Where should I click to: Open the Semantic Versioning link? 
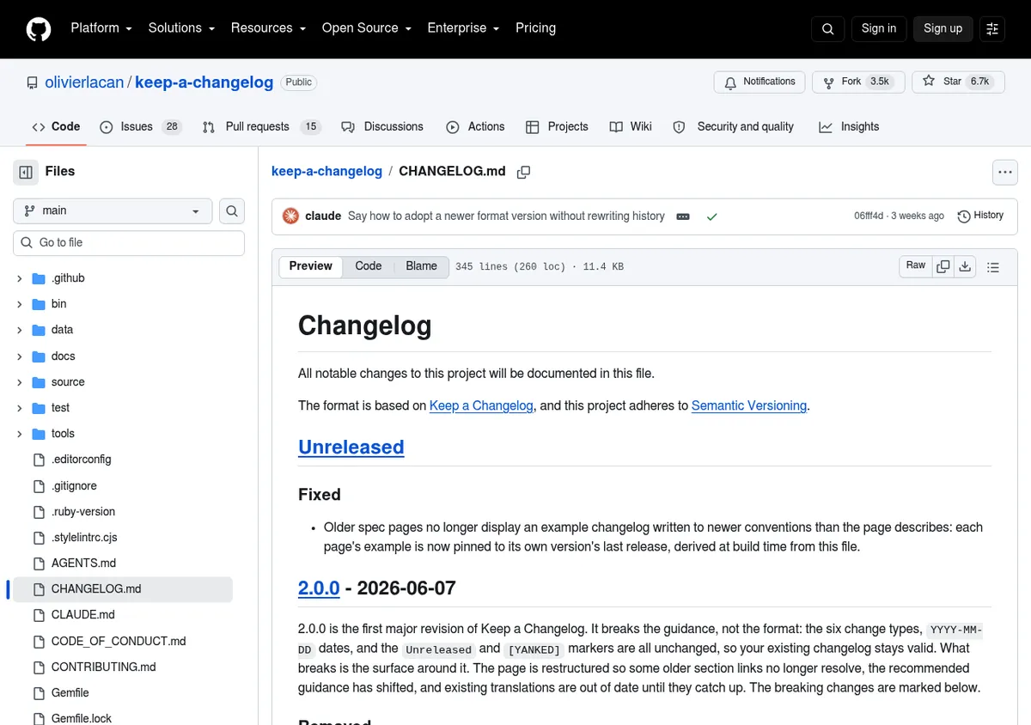point(749,405)
